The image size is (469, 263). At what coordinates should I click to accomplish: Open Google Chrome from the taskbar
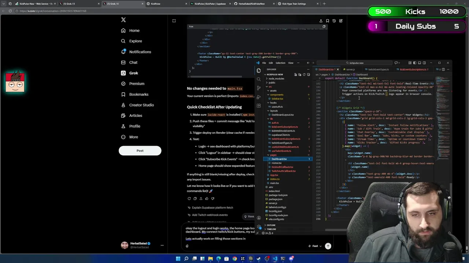[x=234, y=259]
